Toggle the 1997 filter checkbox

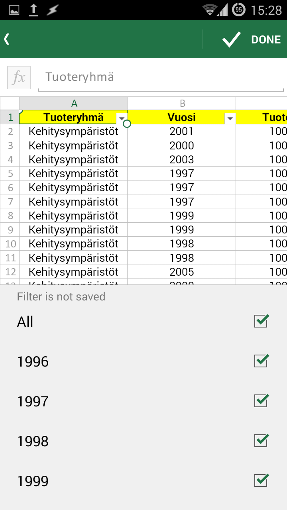tap(261, 401)
